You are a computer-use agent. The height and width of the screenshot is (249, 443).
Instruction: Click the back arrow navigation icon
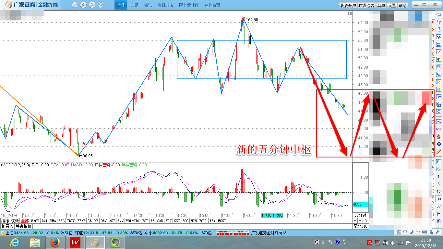coord(83,5)
